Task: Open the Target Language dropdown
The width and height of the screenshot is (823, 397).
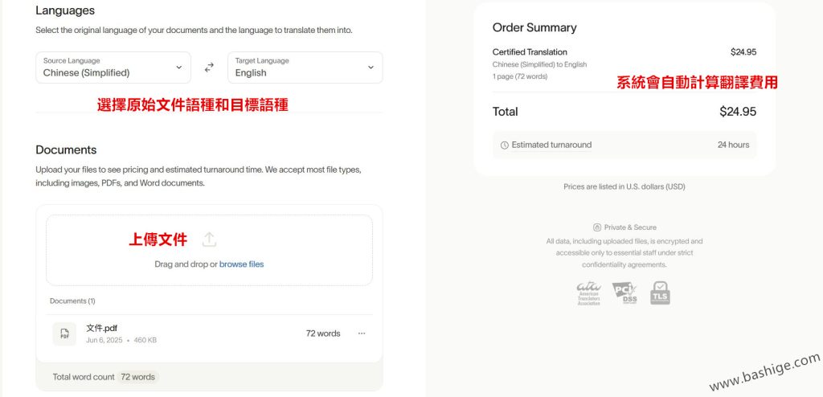Action: (305, 68)
